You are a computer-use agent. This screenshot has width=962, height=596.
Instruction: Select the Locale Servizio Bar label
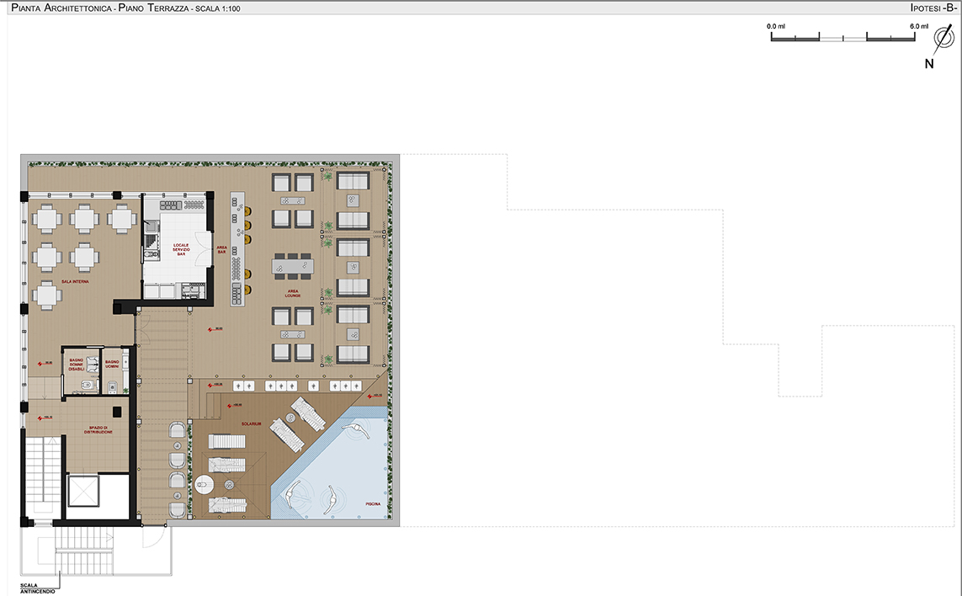tap(174, 247)
